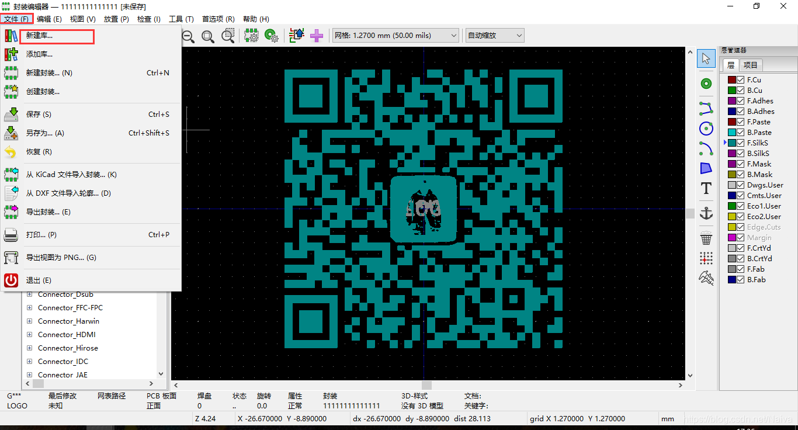
Task: Open the Help (H) menu
Action: pos(256,19)
